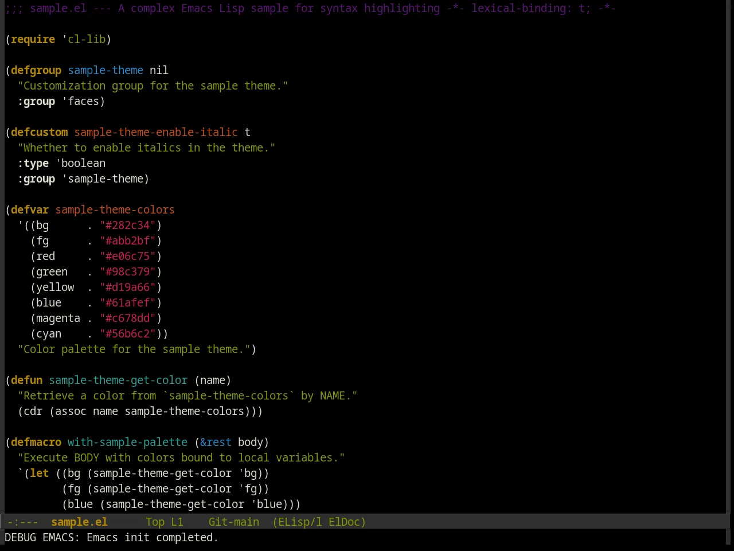Click the L1 line number in mode line

click(177, 522)
